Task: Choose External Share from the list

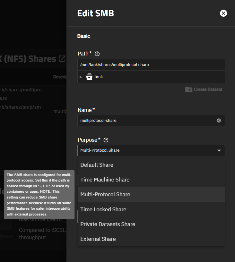Action: (x=98, y=239)
